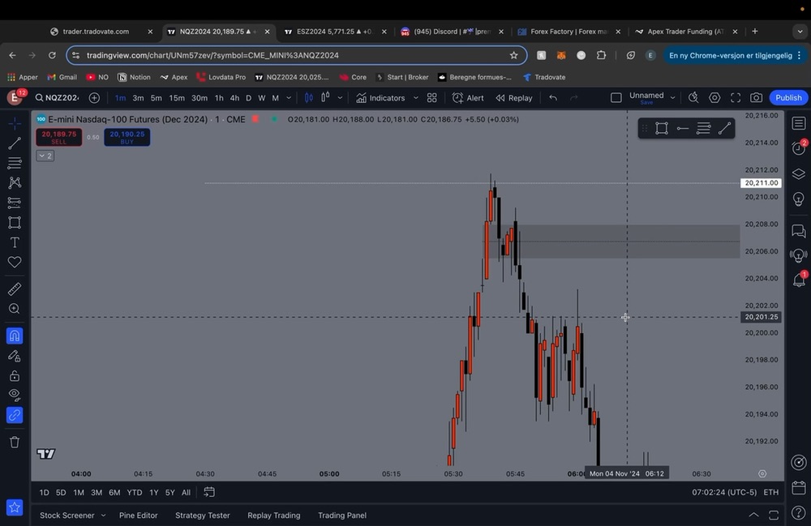Open favorites heart icon tools
The image size is (811, 526).
coord(15,262)
